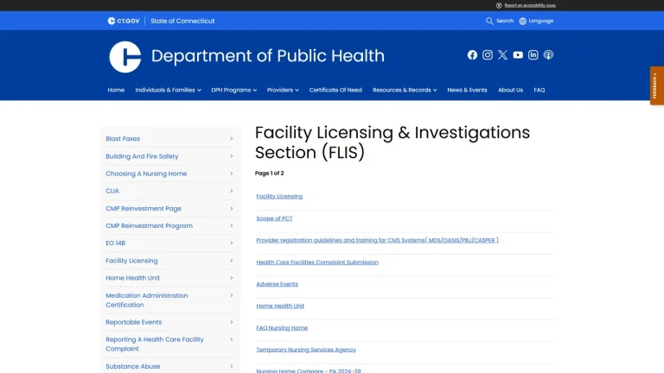This screenshot has width=664, height=373.
Task: Click Search text in top bar
Action: (505, 21)
